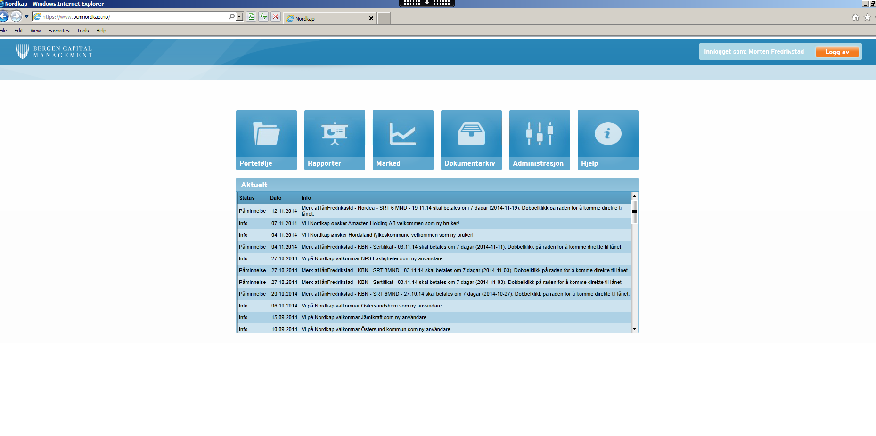The image size is (876, 436).
Task: Open the Hjelp info tile
Action: (x=608, y=140)
